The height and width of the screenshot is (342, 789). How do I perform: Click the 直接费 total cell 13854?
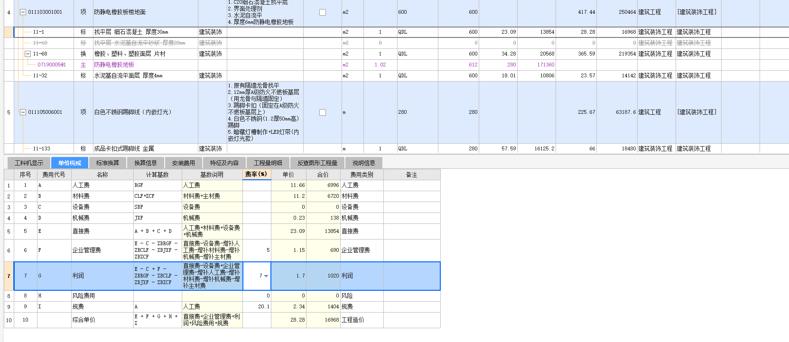[323, 231]
